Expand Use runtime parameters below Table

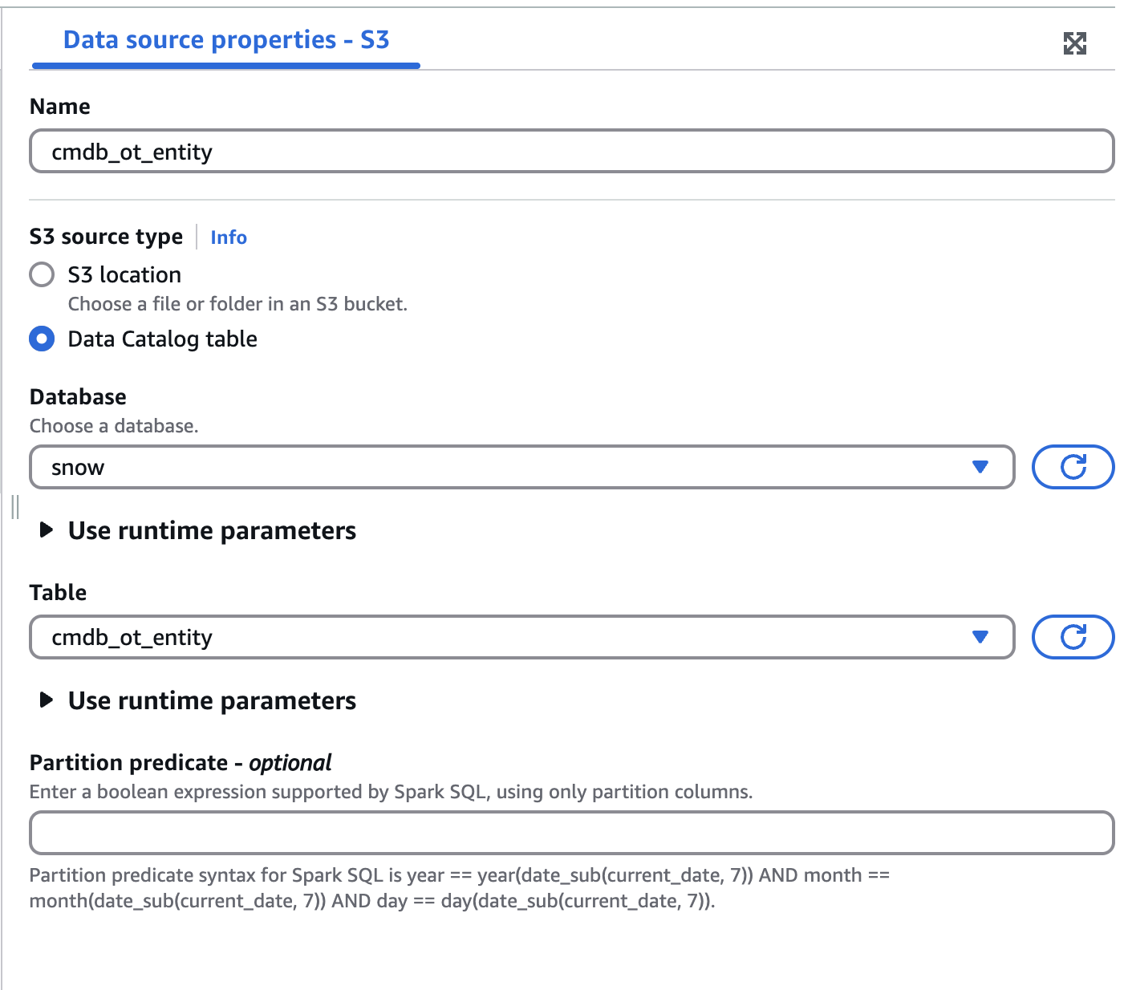(213, 700)
